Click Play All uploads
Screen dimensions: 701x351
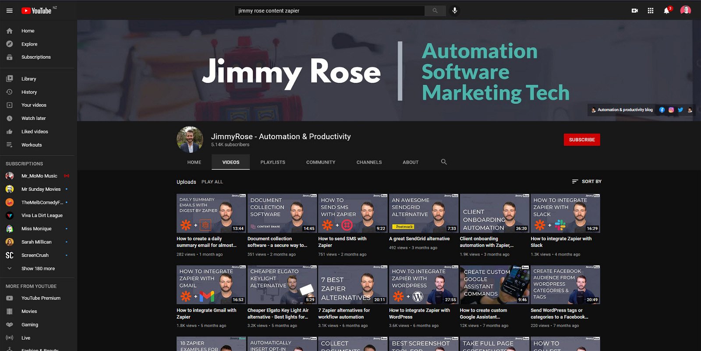[212, 182]
